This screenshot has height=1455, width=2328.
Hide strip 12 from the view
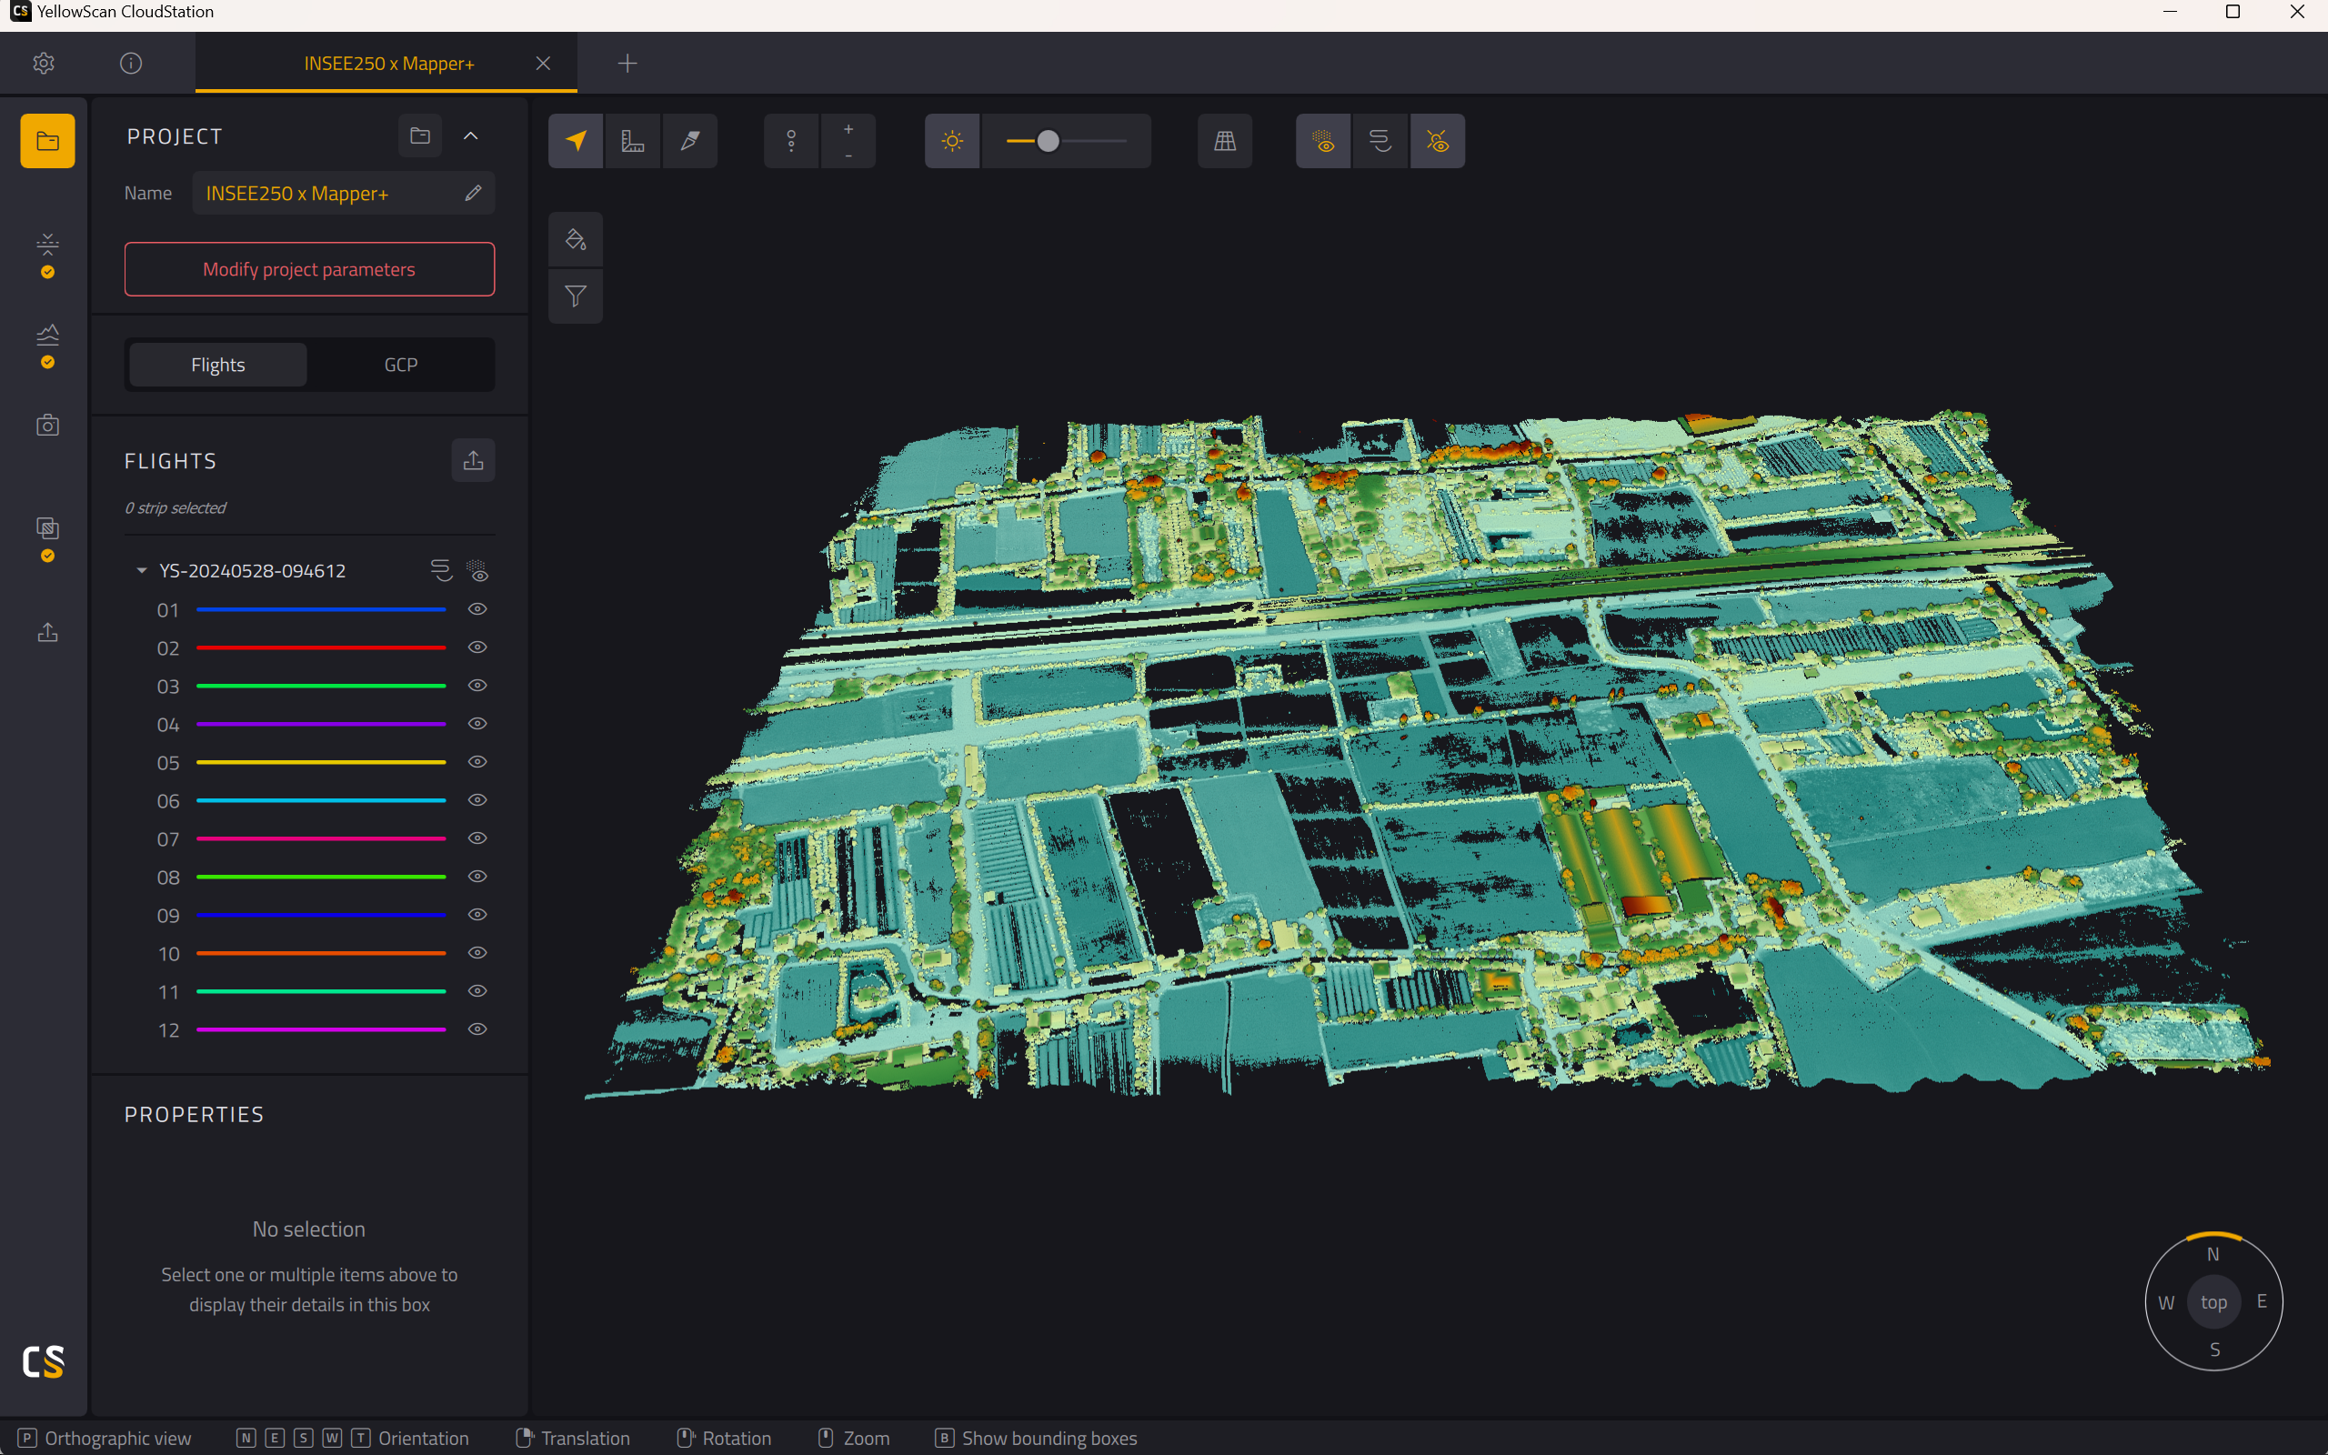click(477, 1029)
